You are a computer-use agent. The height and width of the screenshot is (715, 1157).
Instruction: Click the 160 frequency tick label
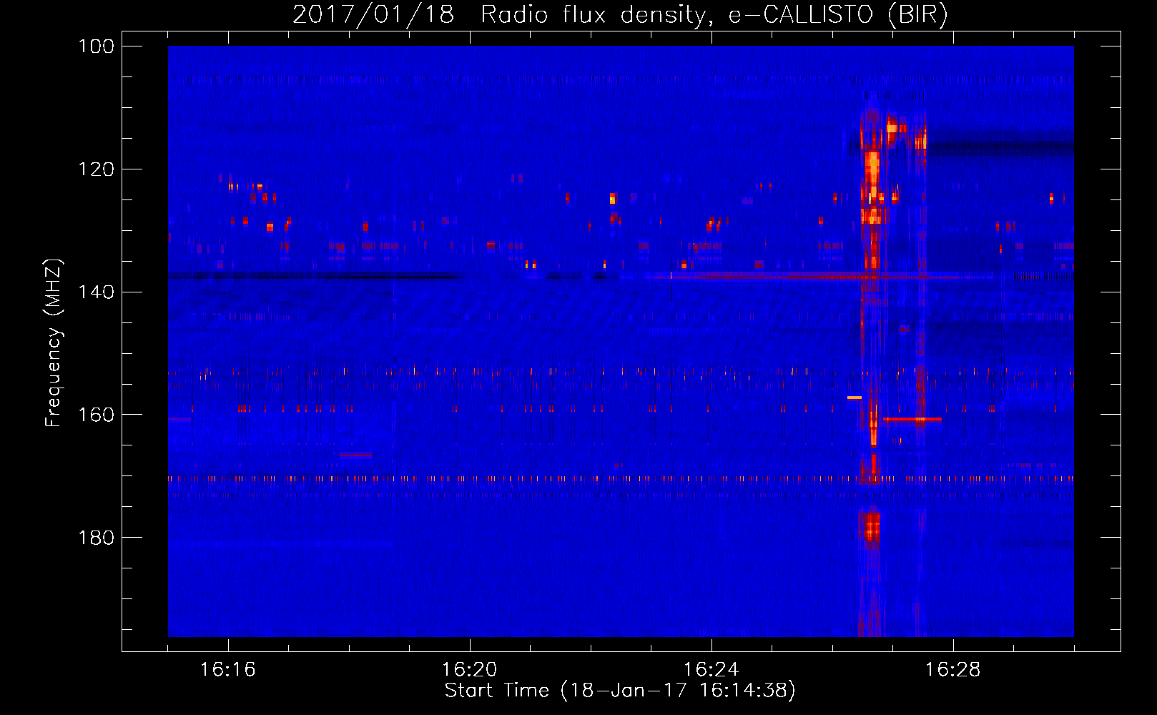tap(97, 415)
